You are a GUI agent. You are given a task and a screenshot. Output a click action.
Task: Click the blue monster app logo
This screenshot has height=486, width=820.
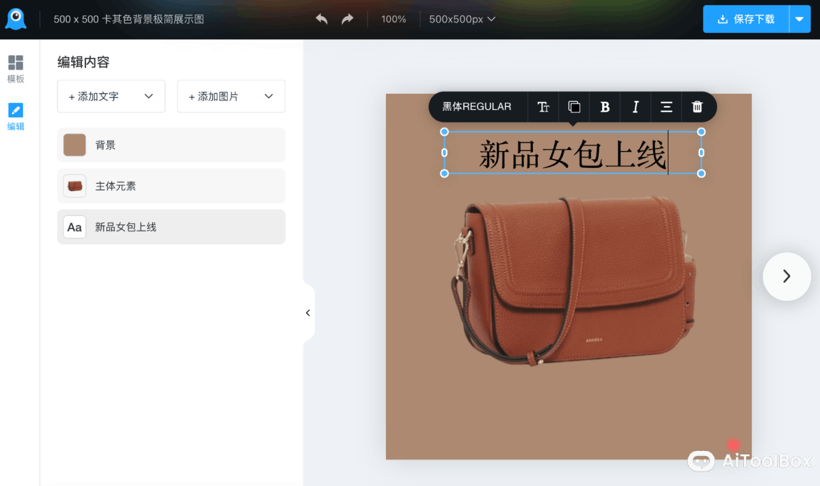click(15, 18)
